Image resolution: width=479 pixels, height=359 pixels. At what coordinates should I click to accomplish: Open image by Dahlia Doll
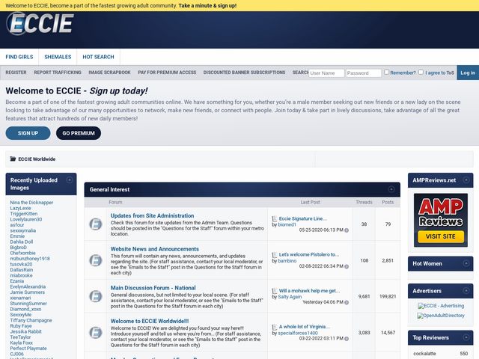click(x=22, y=242)
